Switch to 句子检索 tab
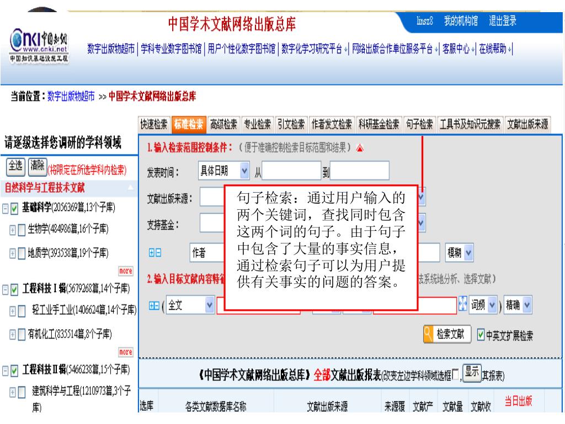The image size is (565, 424). 419,124
